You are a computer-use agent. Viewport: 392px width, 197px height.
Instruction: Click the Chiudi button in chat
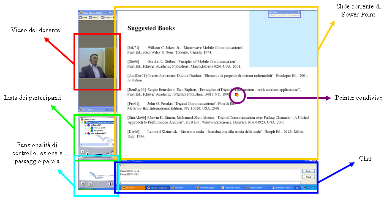pyautogui.click(x=308, y=177)
